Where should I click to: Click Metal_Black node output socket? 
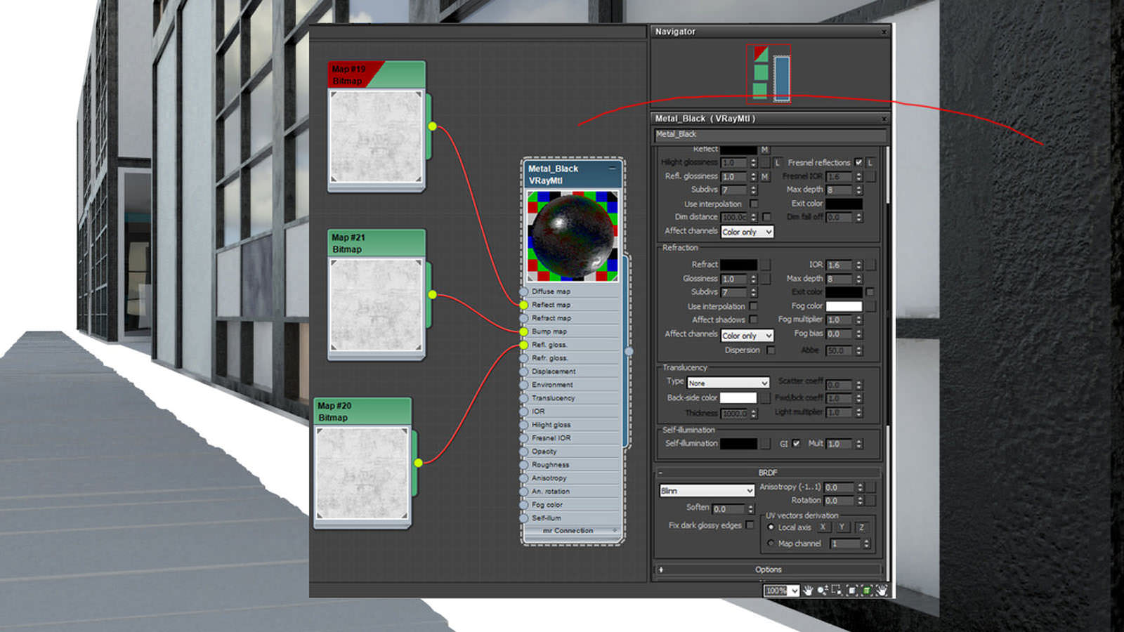point(629,351)
